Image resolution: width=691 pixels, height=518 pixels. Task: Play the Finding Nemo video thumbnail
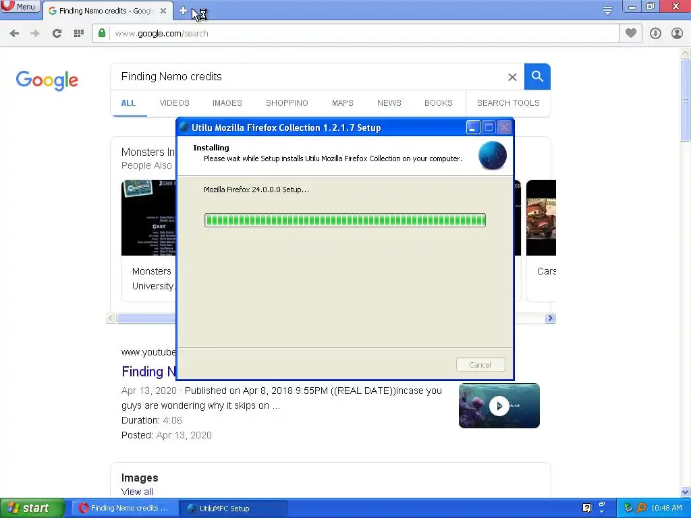[499, 405]
